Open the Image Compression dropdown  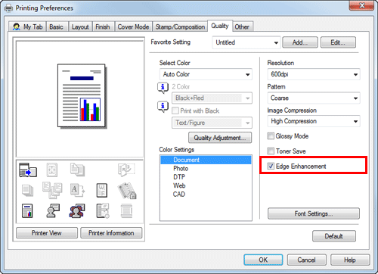pyautogui.click(x=314, y=121)
